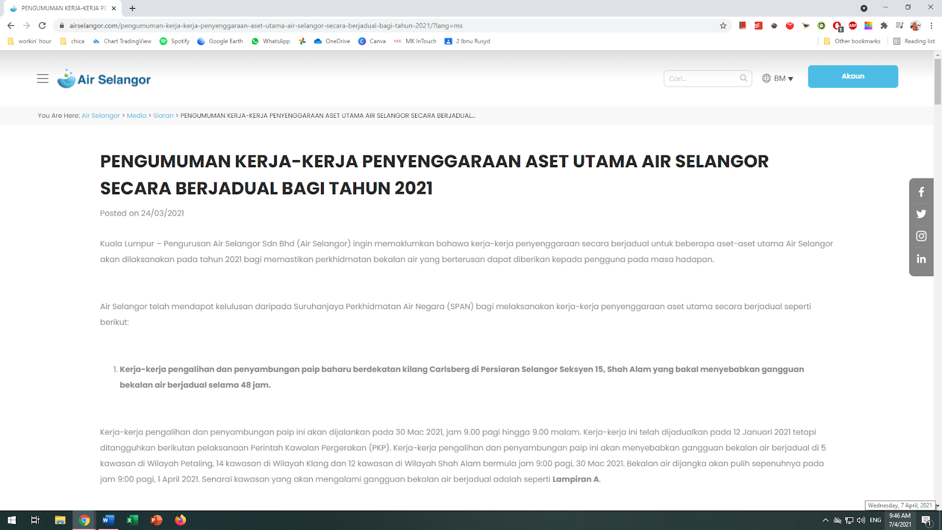Open the Spotify bookmark

tap(174, 41)
